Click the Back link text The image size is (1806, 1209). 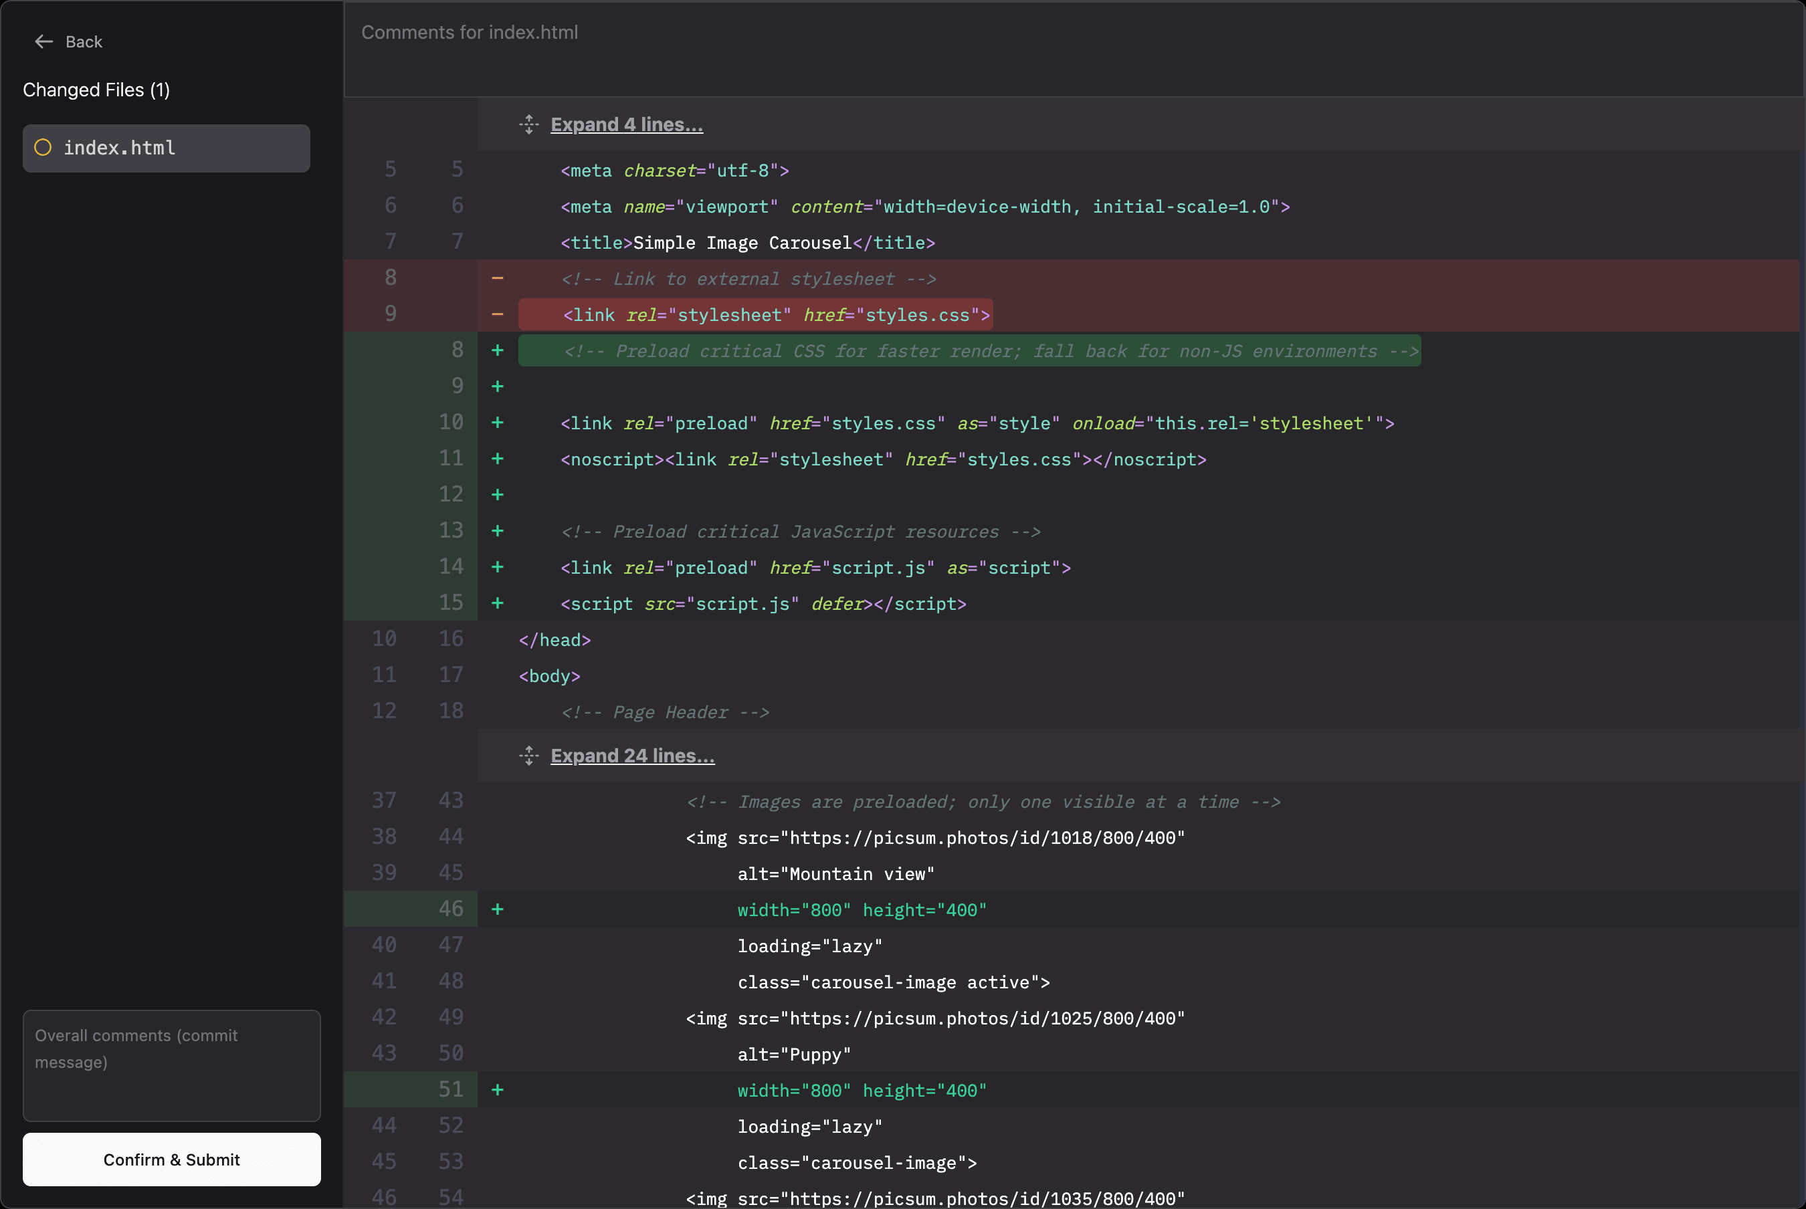tap(84, 41)
